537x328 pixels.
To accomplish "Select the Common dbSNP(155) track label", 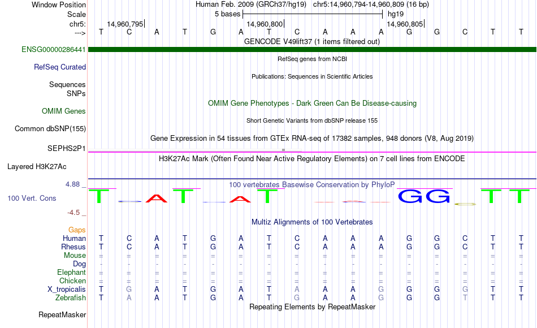I will point(50,128).
